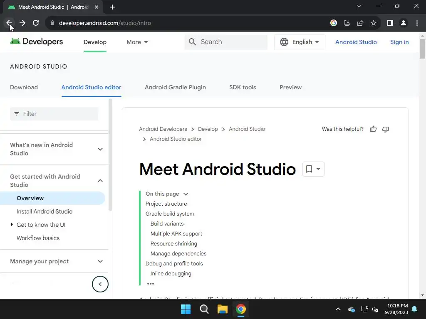Click the filter icon in Filter box
This screenshot has height=319, width=426.
tap(17, 114)
